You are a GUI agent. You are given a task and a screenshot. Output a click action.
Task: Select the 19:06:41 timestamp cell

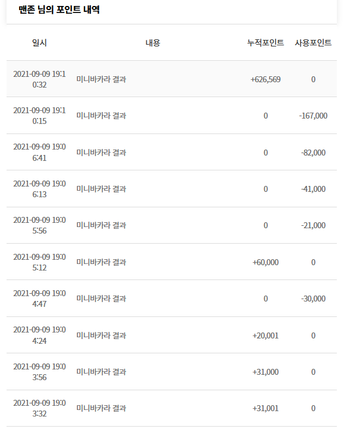pyautogui.click(x=39, y=153)
